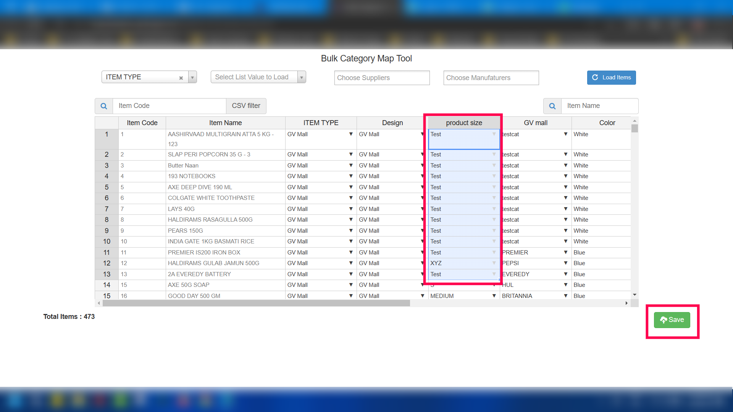
Task: Open ITEM TYPE dropdown in row 1
Action: point(350,134)
